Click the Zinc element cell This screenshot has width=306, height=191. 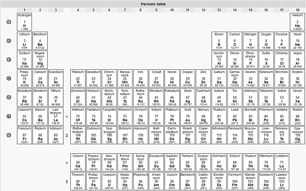tap(203, 78)
